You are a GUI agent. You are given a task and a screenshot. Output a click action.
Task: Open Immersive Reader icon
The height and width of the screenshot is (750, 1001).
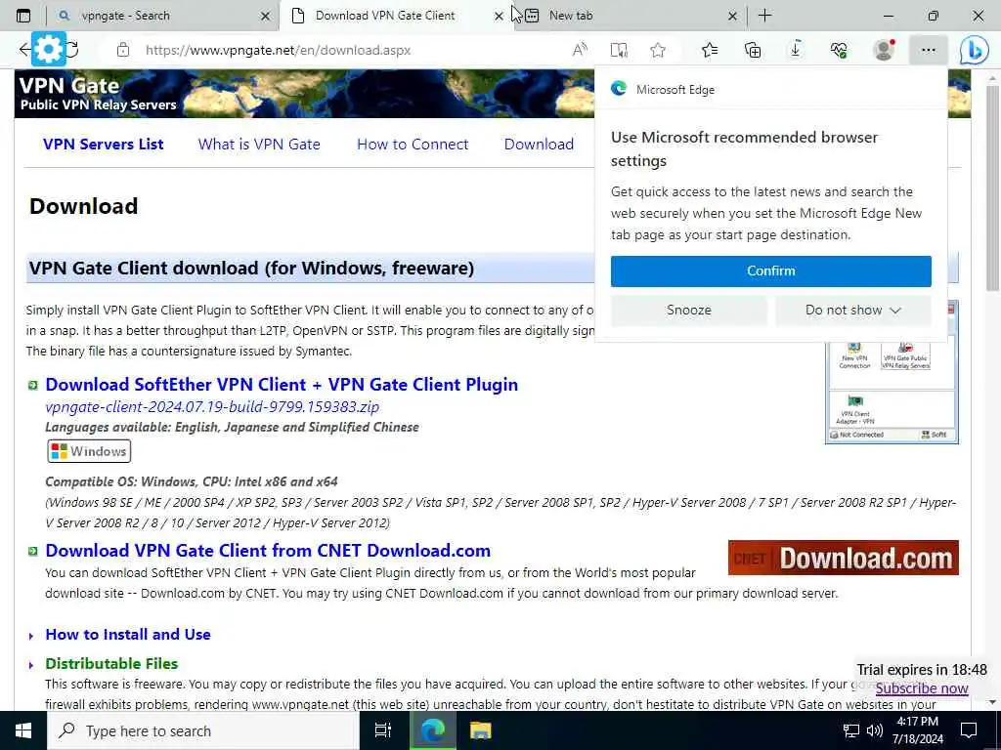[x=619, y=50]
